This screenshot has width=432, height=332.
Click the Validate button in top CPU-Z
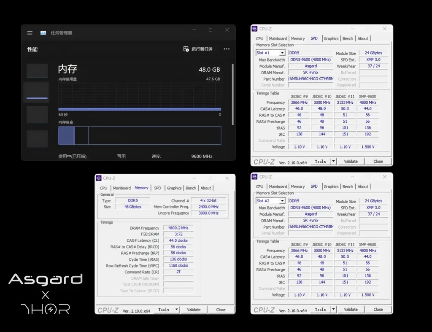(x=351, y=161)
